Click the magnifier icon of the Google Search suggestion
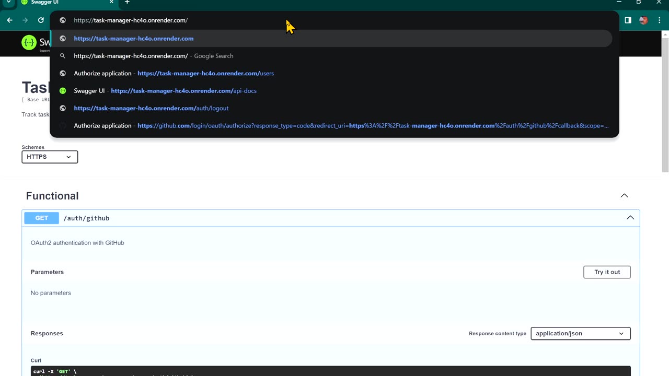This screenshot has height=376, width=669. coord(63,56)
